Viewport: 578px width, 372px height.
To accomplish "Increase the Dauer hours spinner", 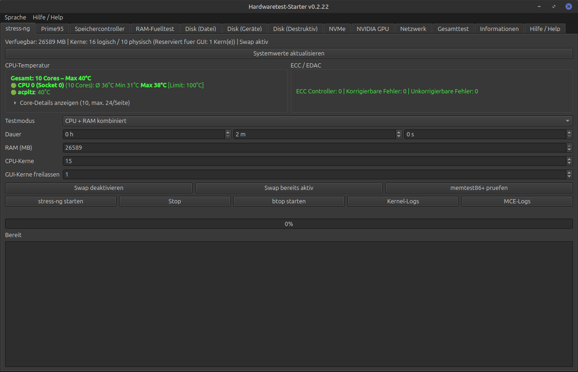I will pos(228,132).
